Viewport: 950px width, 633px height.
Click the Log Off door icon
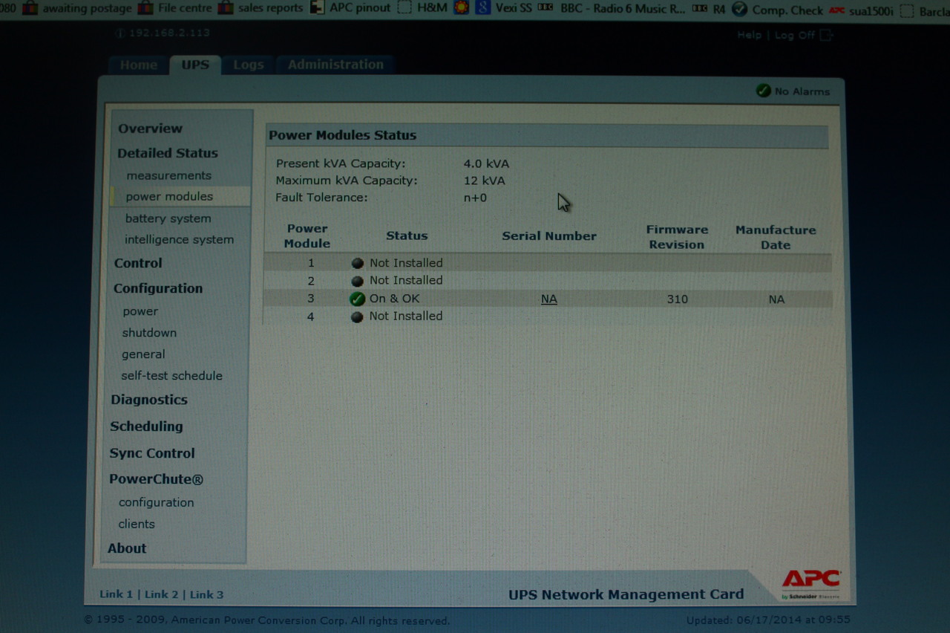827,35
